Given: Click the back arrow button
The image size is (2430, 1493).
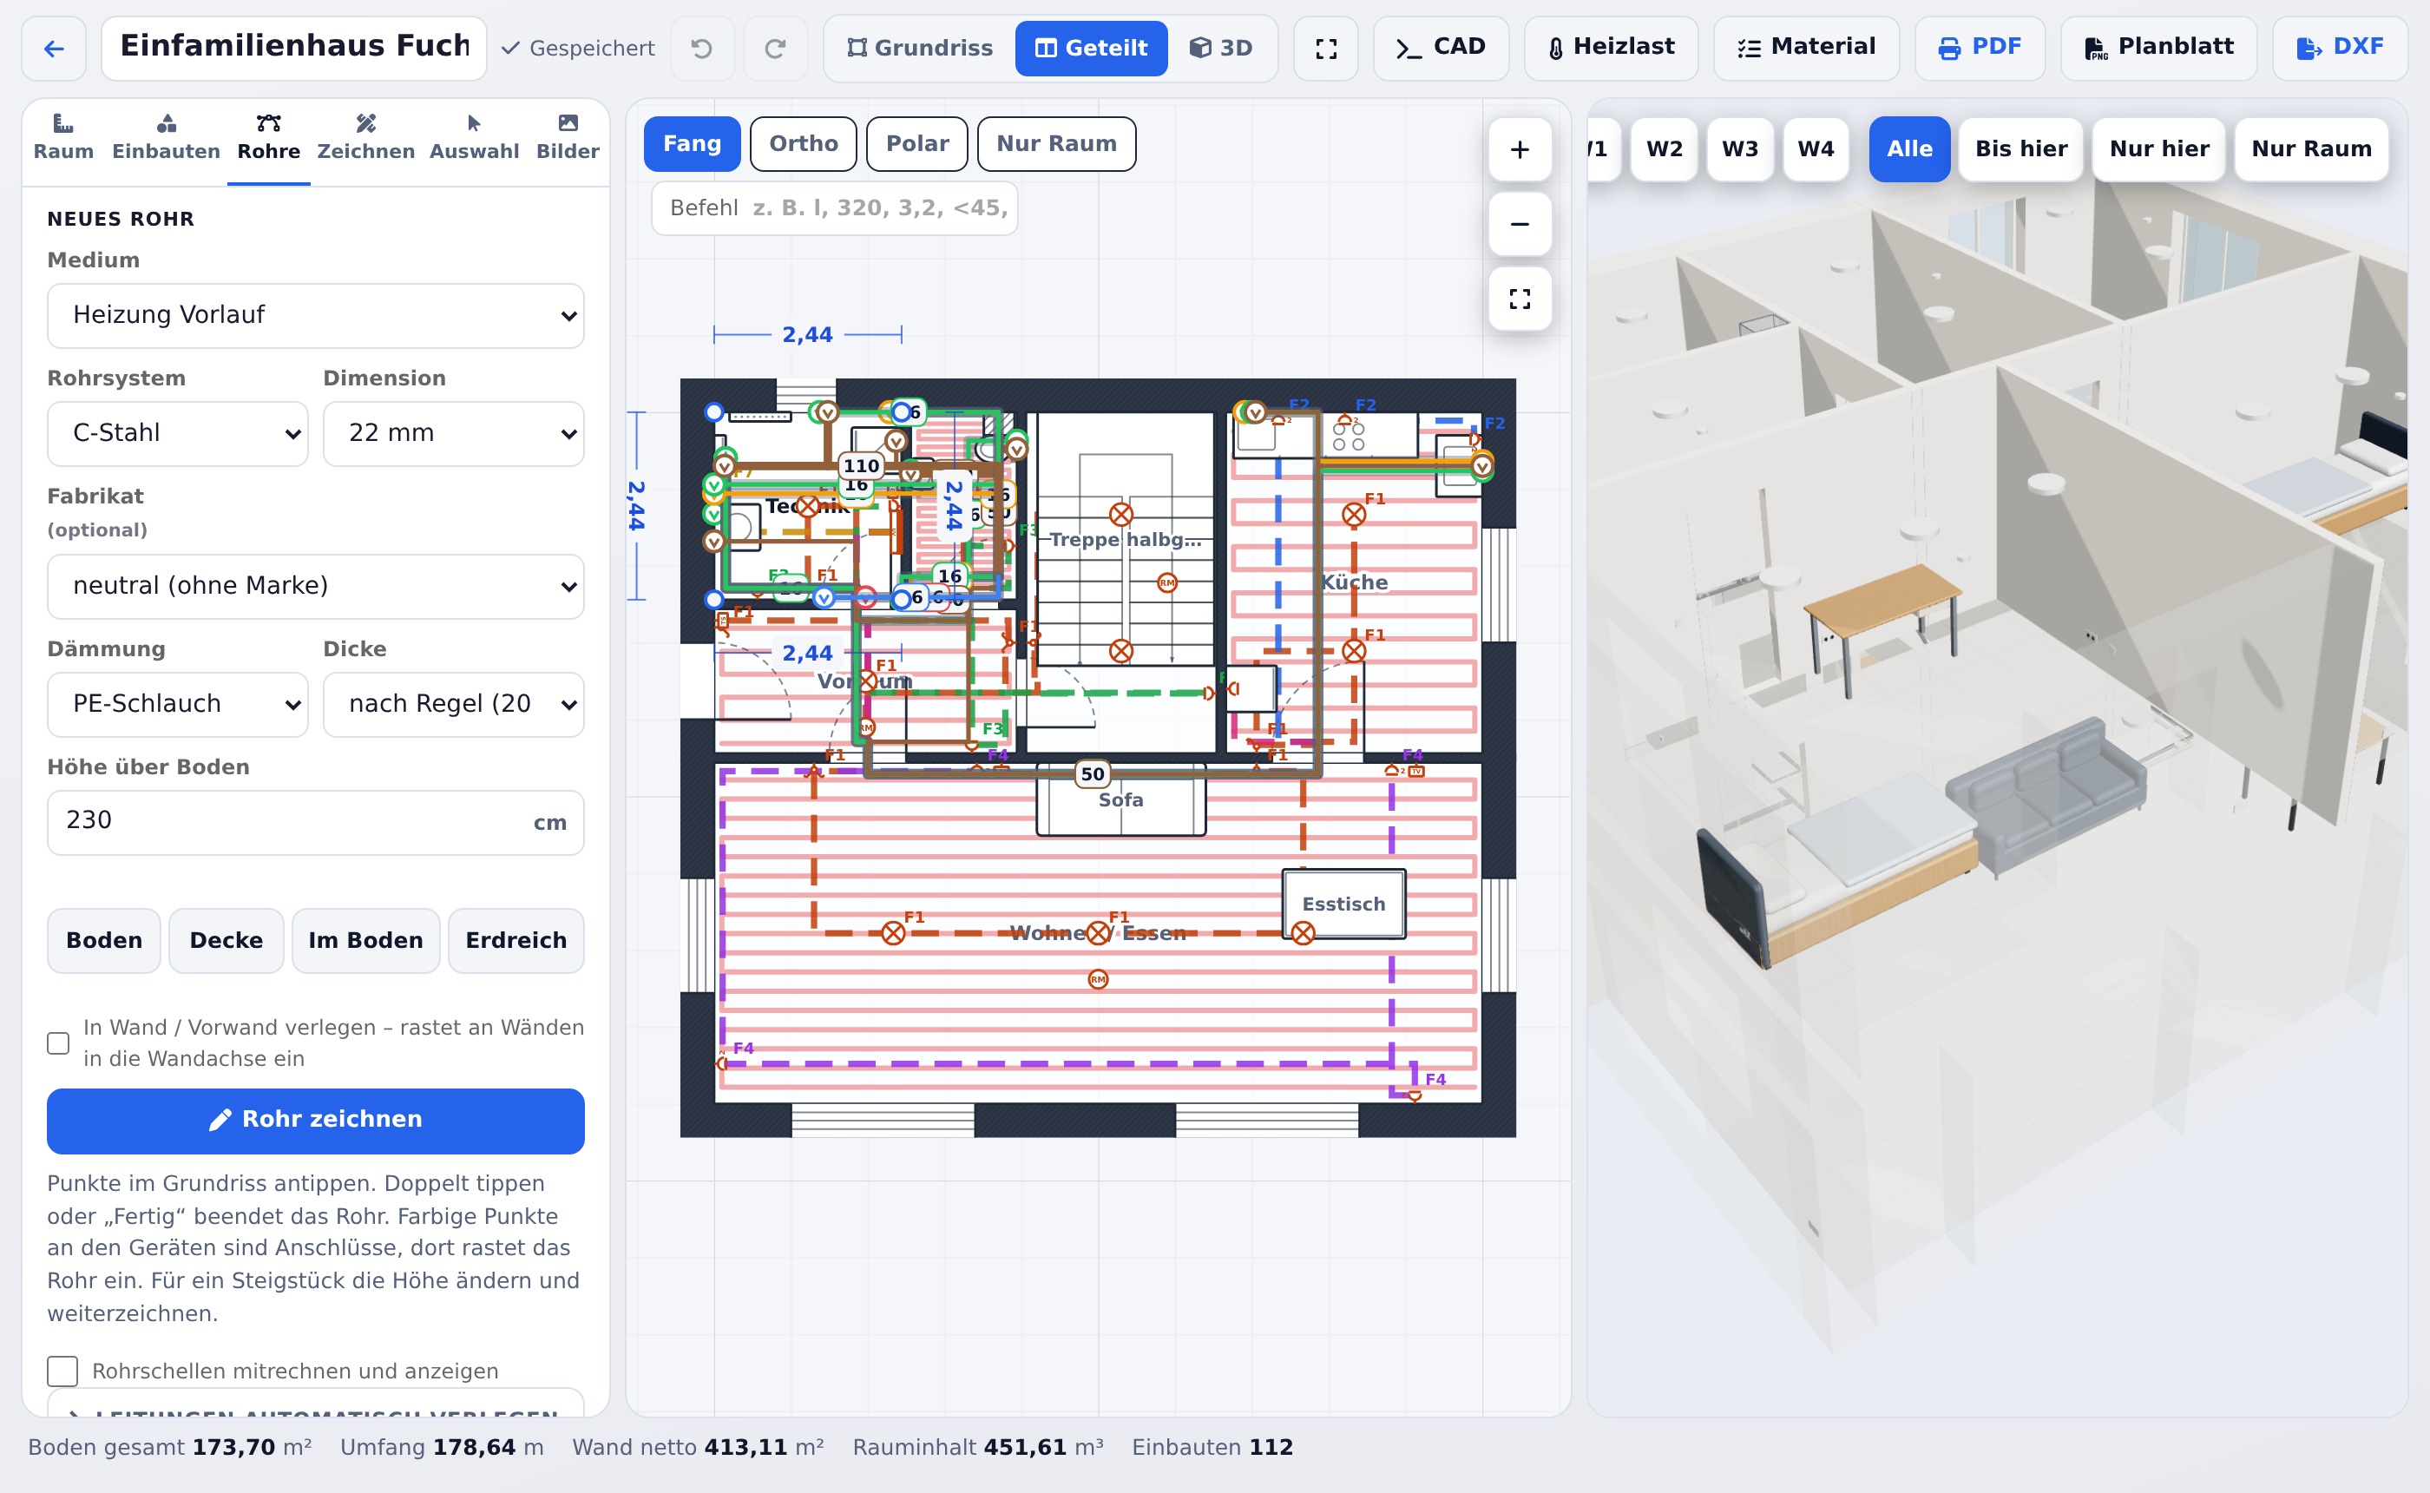Looking at the screenshot, I should pyautogui.click(x=55, y=49).
